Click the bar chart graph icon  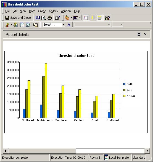107,18
